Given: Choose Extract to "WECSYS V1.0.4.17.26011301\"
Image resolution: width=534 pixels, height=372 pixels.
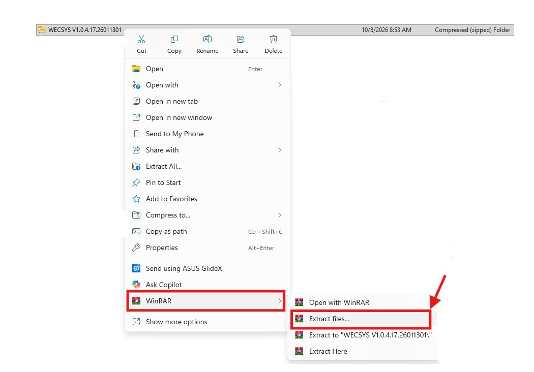Looking at the screenshot, I should [x=363, y=335].
